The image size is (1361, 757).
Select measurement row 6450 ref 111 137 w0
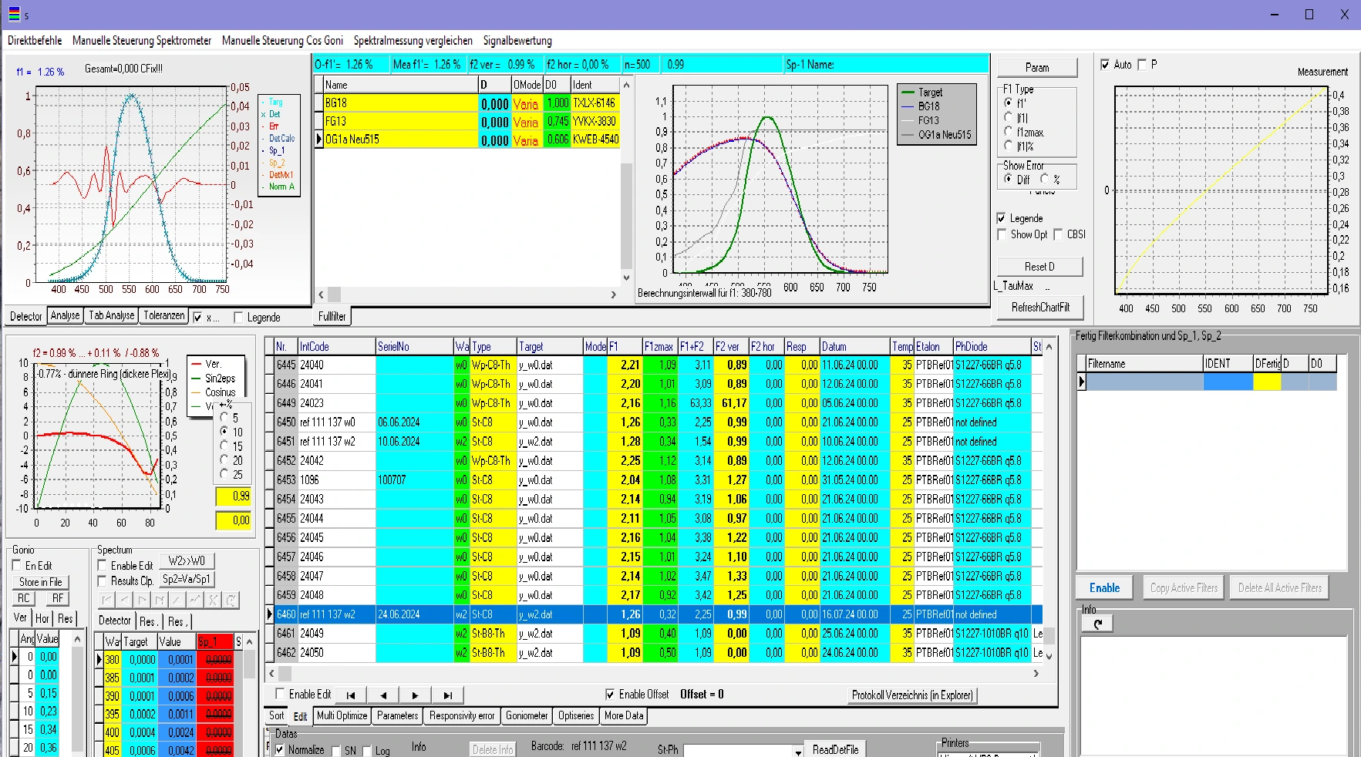tap(653, 422)
